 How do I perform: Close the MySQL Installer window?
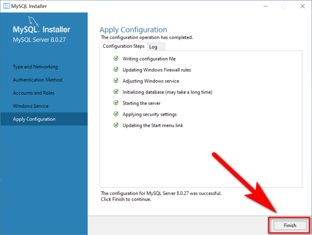302,6
